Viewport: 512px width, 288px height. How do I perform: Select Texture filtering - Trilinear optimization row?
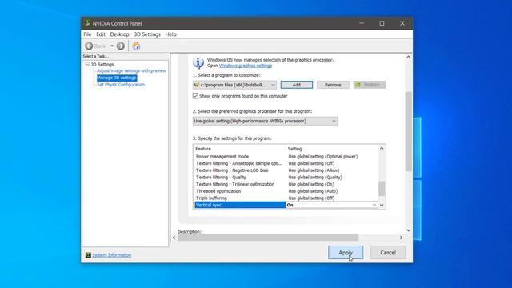tap(286, 185)
